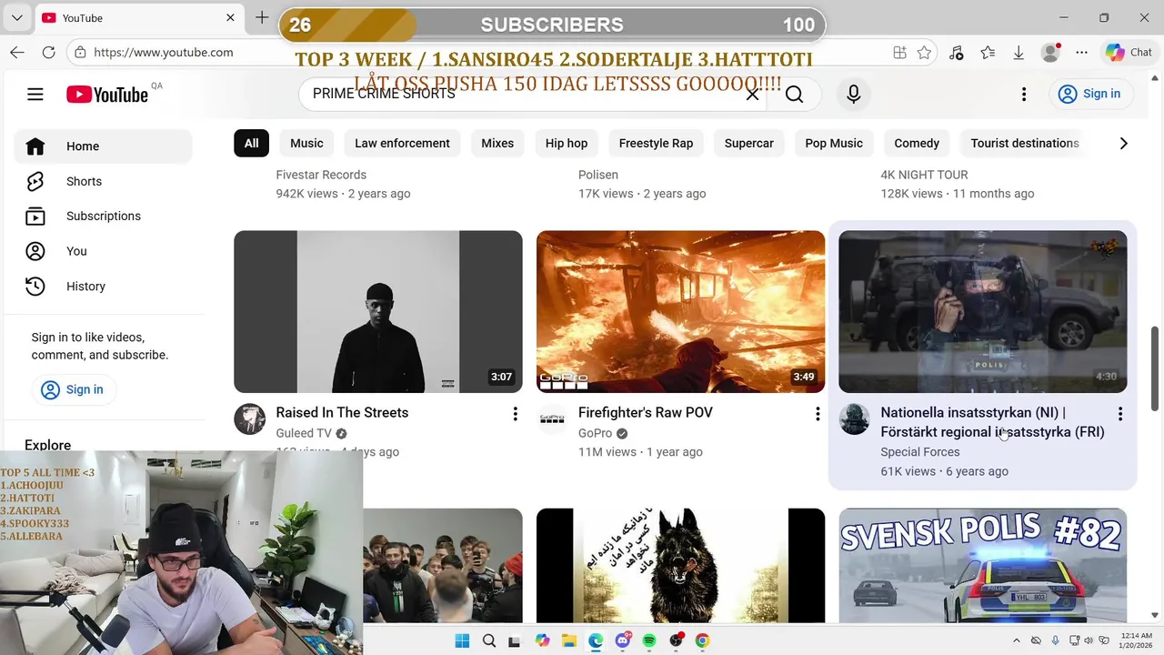Add this page to favorites star
The height and width of the screenshot is (655, 1164).
coord(925,53)
